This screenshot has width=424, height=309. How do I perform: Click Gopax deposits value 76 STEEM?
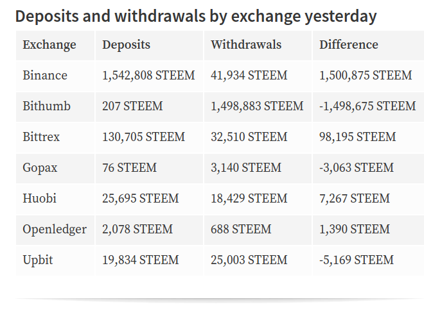pos(129,167)
